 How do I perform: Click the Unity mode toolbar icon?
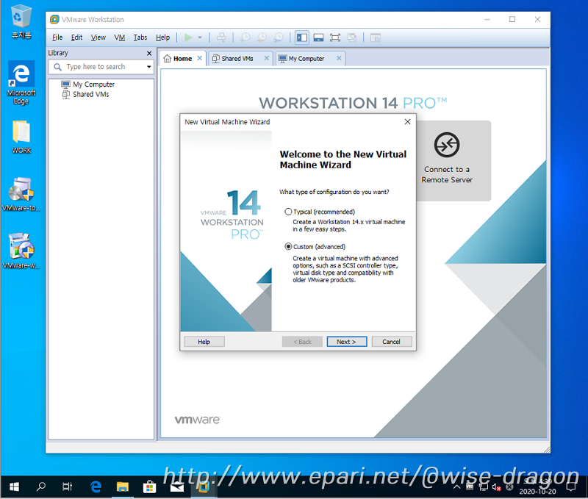coord(352,37)
